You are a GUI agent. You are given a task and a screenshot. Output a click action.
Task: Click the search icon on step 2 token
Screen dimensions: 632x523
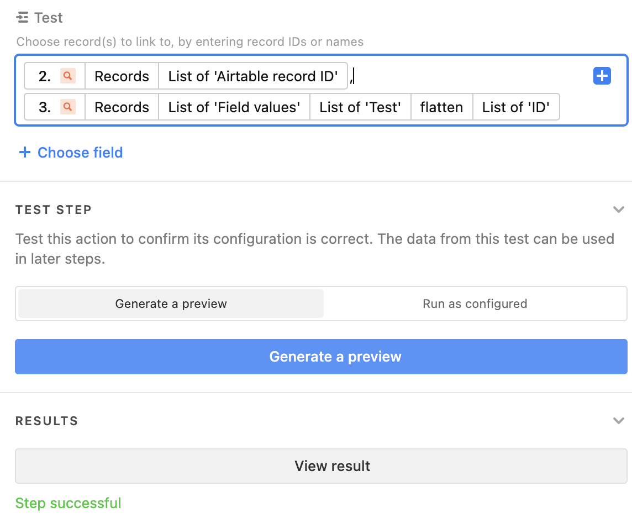(68, 76)
